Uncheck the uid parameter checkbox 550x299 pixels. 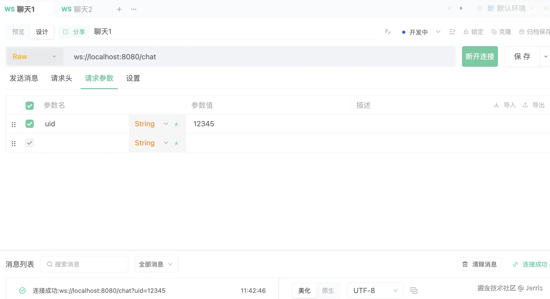click(x=30, y=124)
